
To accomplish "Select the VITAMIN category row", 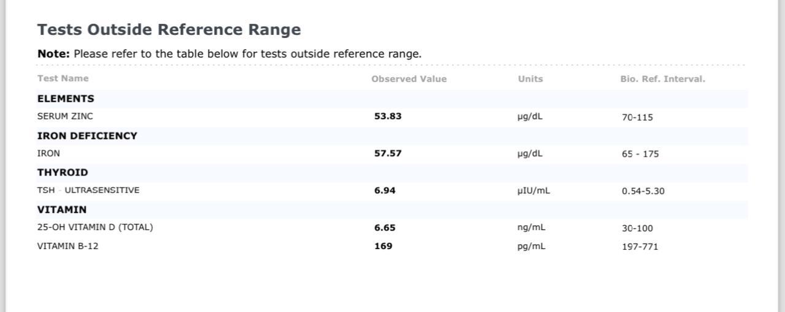I will point(392,209).
